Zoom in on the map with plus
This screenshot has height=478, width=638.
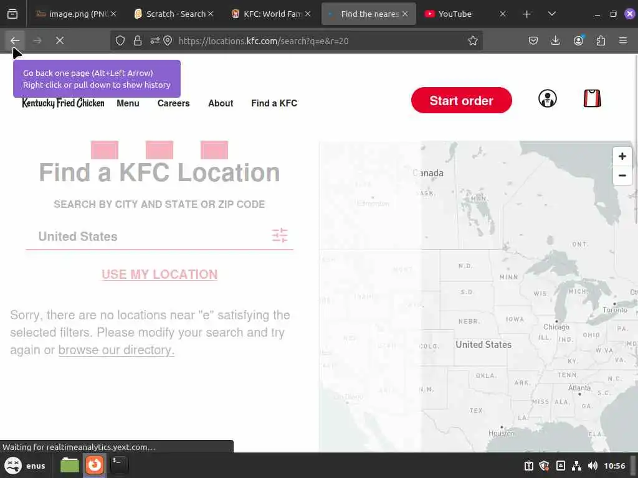pyautogui.click(x=622, y=156)
